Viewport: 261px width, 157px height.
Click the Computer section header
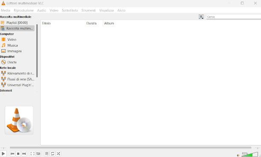click(7, 34)
